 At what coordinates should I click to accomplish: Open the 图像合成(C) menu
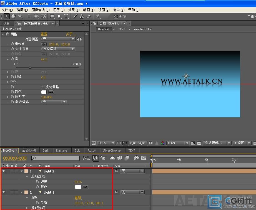tap(41, 10)
